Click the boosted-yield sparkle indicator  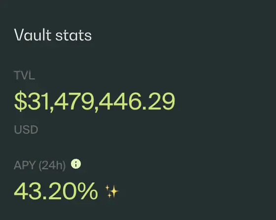tap(112, 191)
